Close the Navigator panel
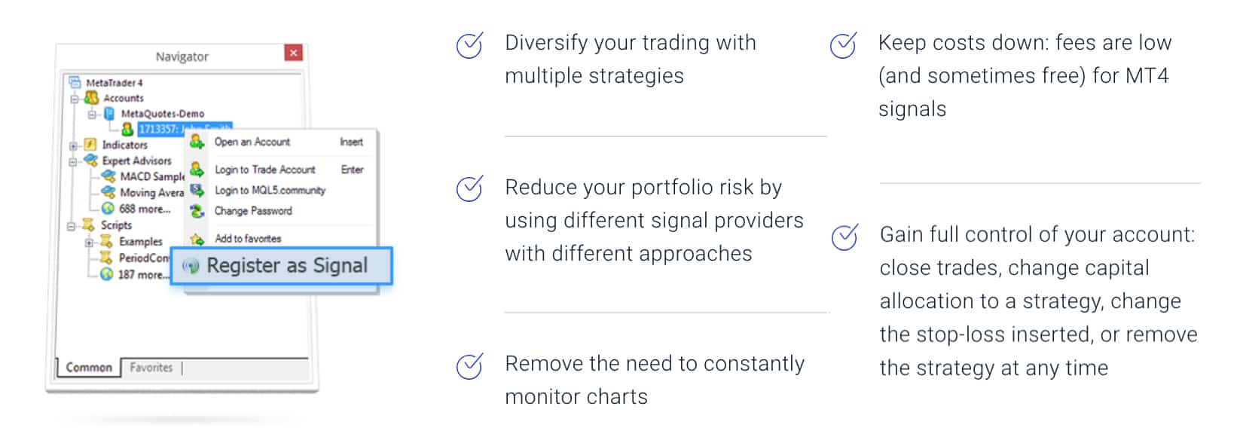Screen dimensions: 1240x446 pyautogui.click(x=294, y=53)
